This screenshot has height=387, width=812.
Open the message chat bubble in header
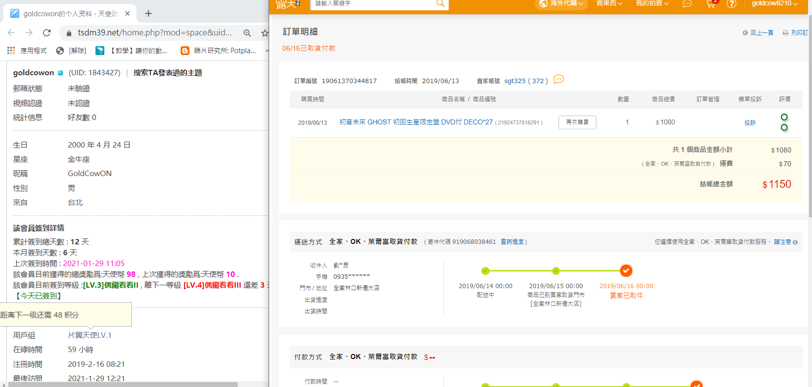(687, 4)
